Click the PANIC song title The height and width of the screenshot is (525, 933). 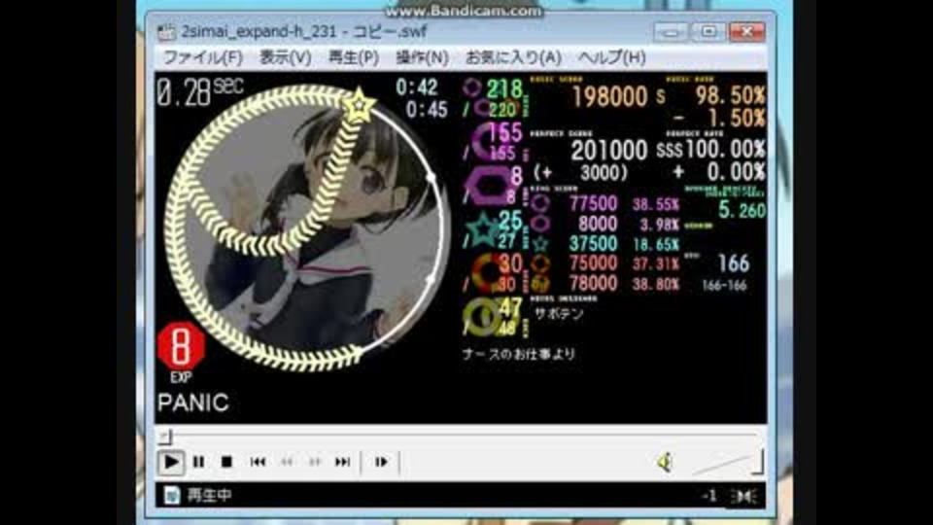click(x=192, y=402)
